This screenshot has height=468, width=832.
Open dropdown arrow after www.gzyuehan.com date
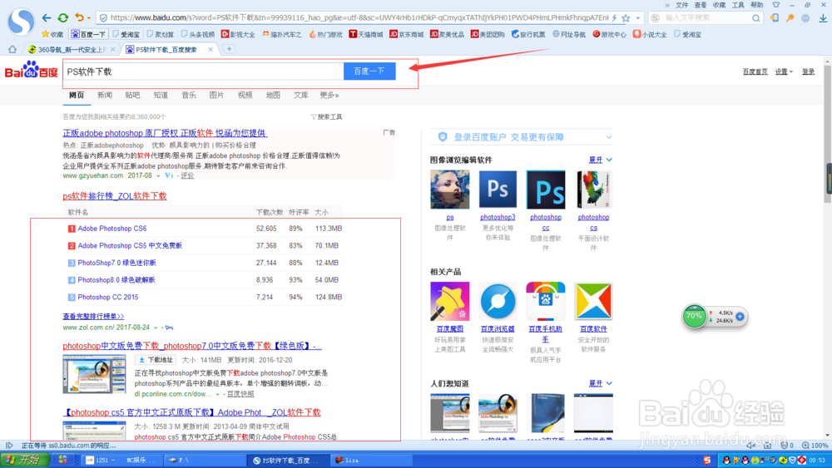tap(158, 175)
